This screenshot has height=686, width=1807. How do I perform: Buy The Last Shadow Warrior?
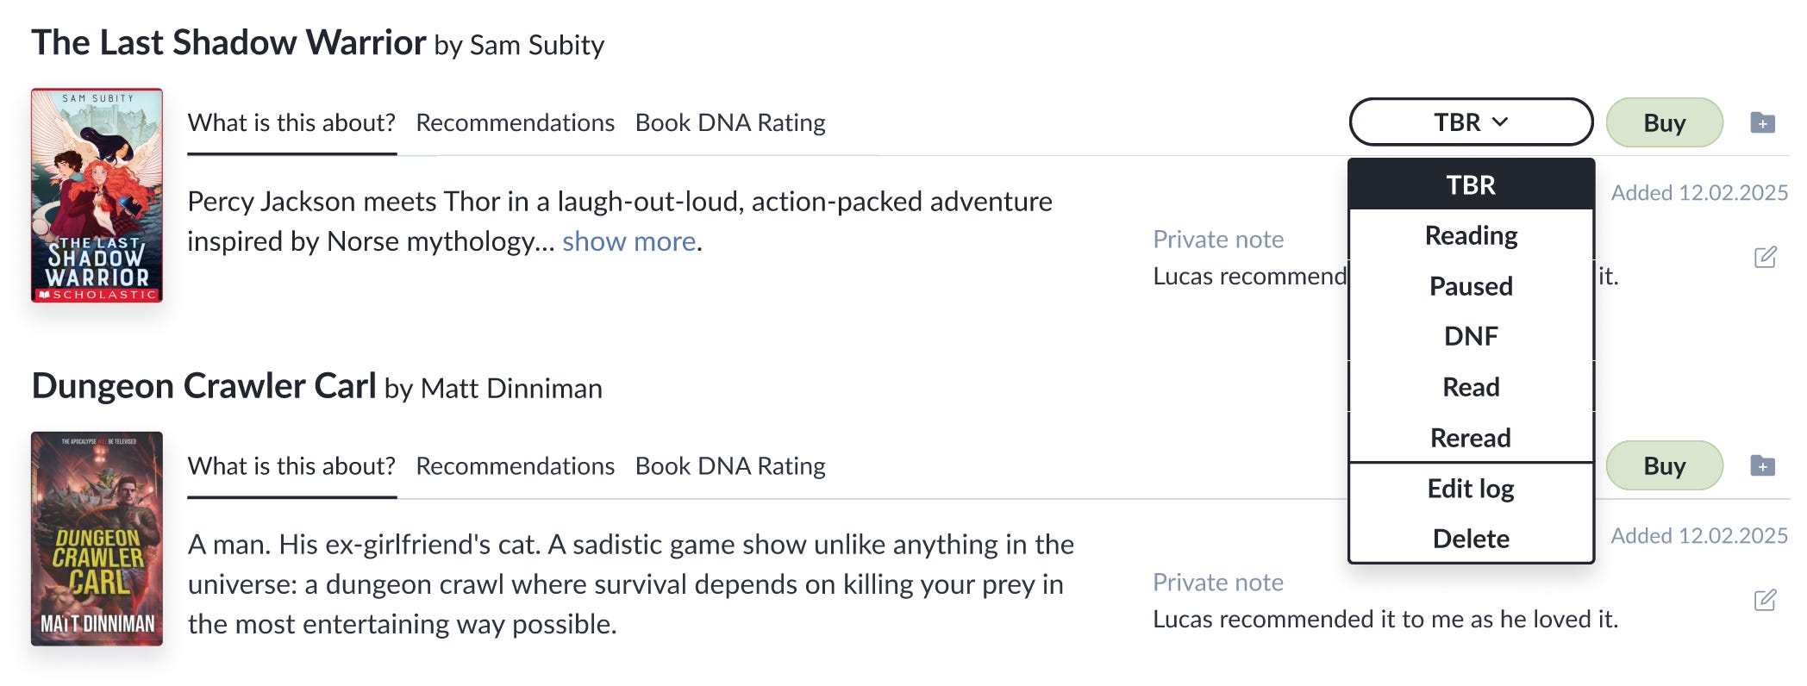(1663, 123)
